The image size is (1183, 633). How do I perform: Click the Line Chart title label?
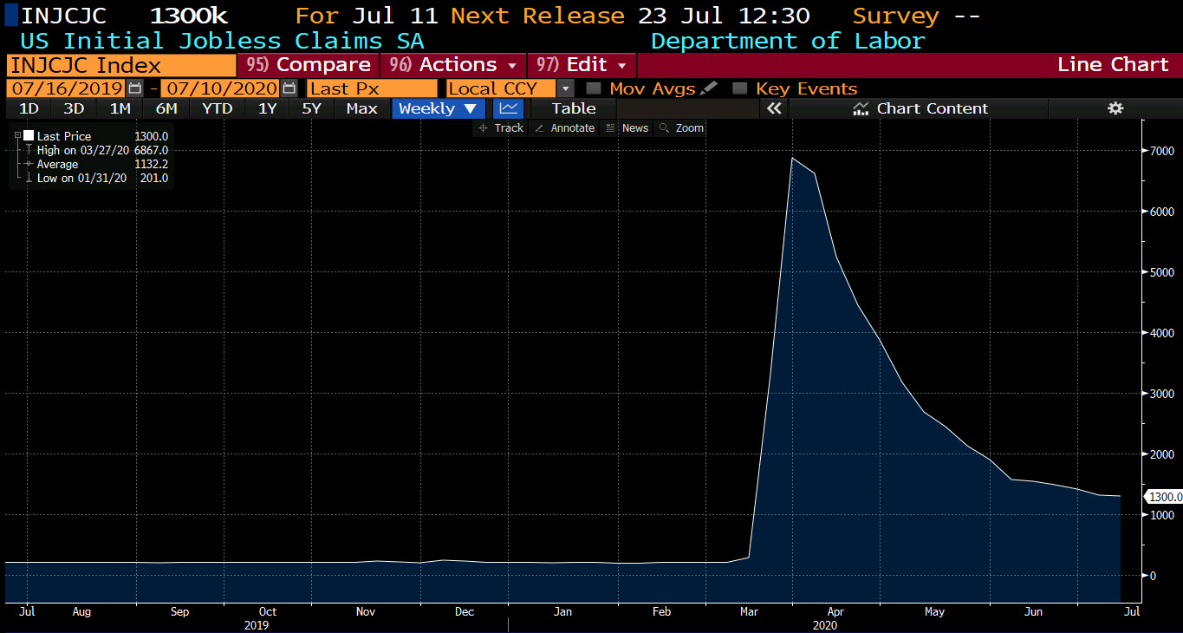tap(1113, 65)
